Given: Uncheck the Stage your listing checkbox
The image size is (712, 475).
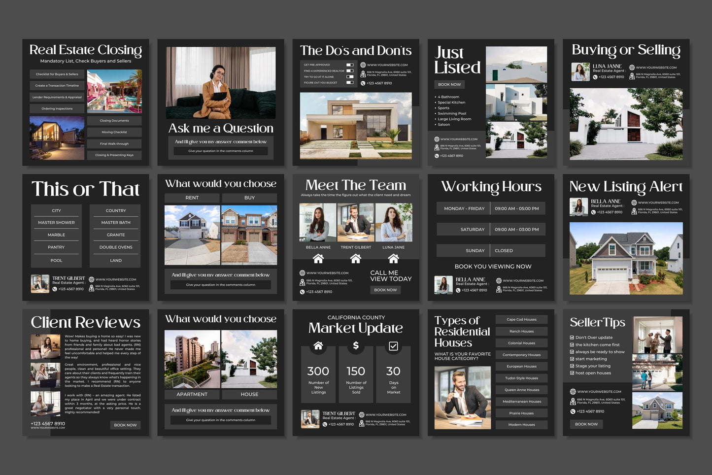Looking at the screenshot, I should click(572, 366).
